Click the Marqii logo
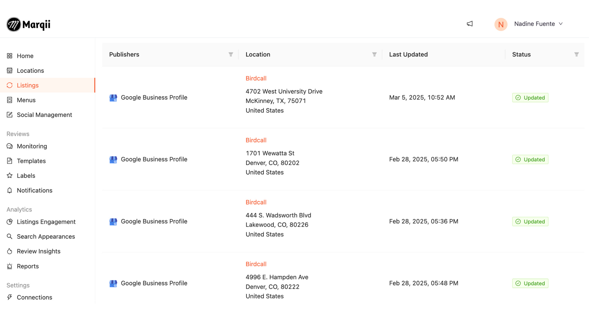 point(29,24)
